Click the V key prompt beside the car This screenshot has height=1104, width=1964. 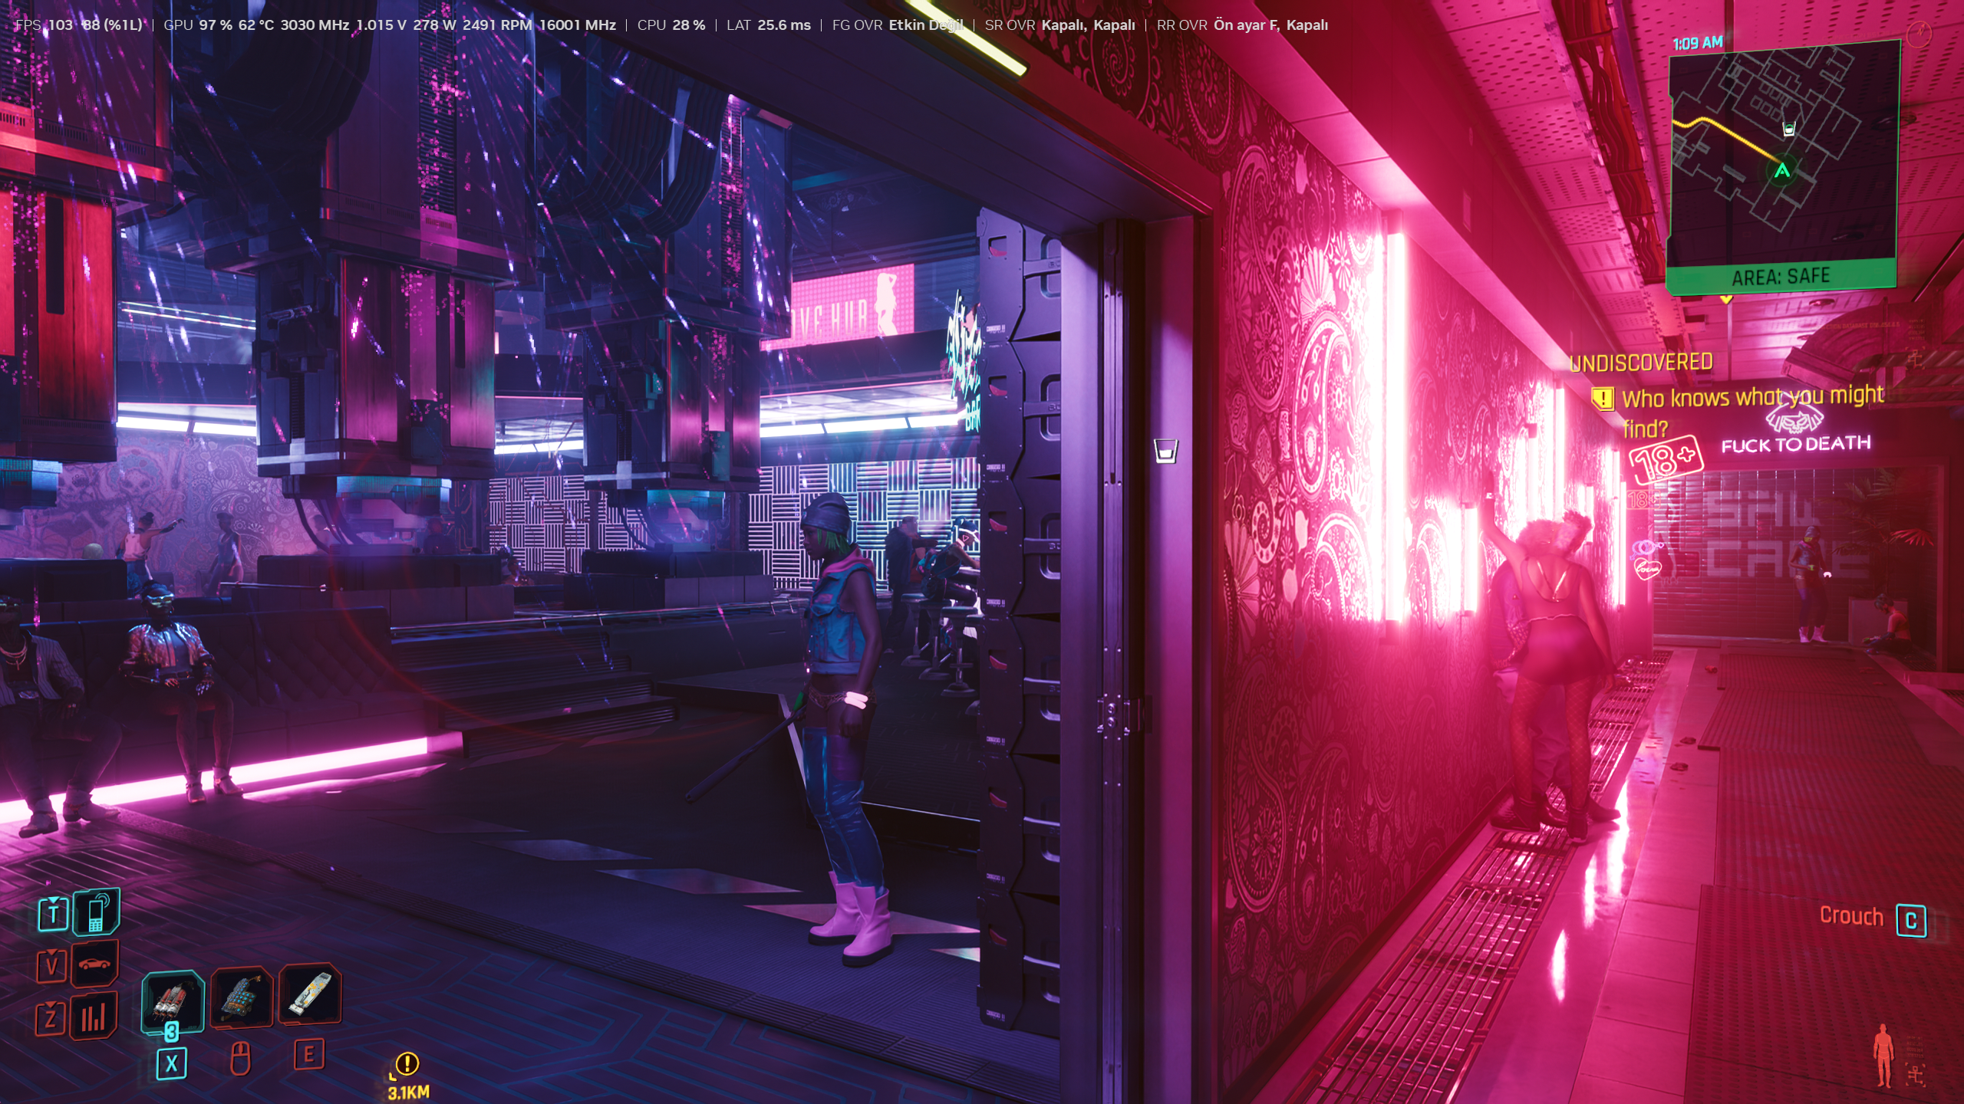point(51,965)
